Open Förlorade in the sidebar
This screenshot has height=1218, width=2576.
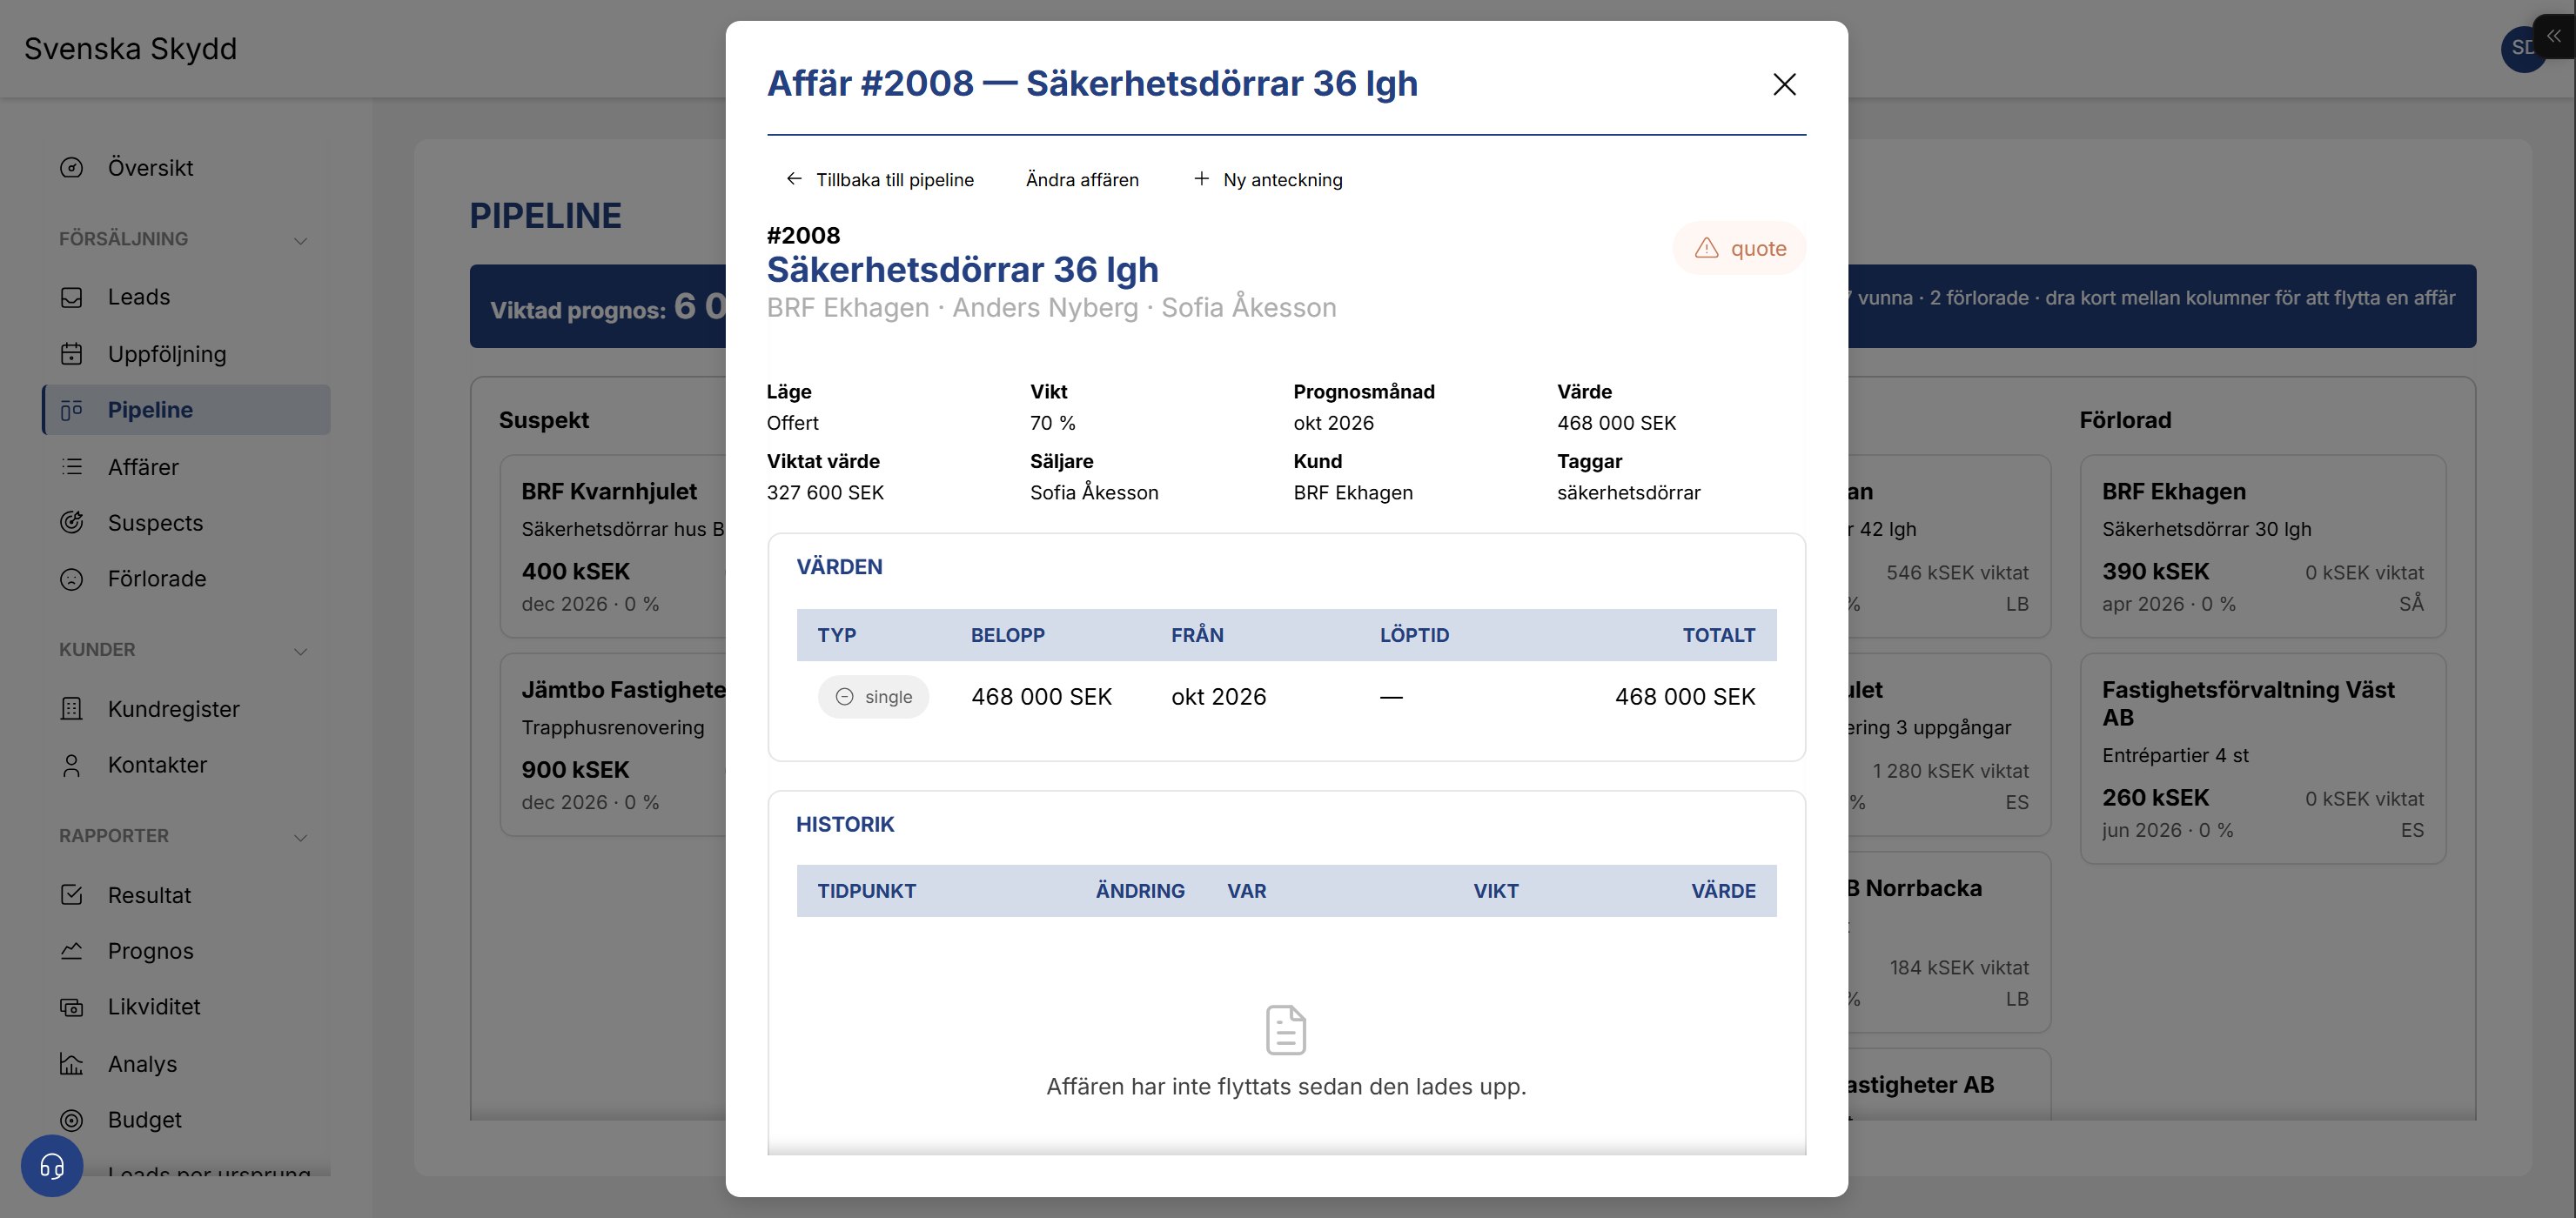[x=186, y=579]
